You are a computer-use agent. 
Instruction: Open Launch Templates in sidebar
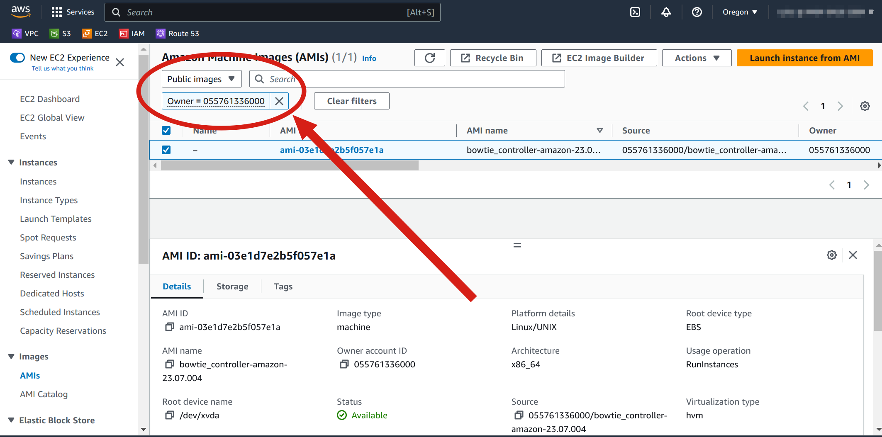pyautogui.click(x=56, y=219)
